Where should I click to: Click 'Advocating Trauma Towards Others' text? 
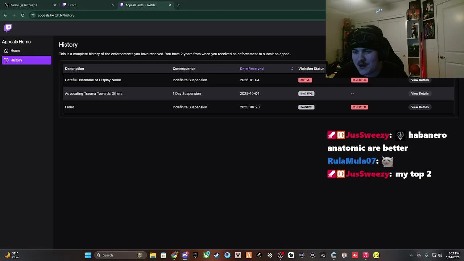(x=94, y=94)
